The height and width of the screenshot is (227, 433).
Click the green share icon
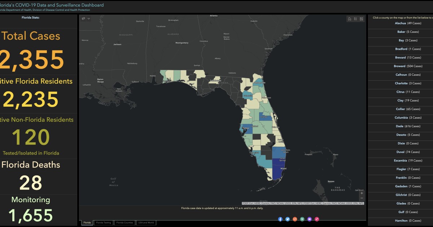302,219
